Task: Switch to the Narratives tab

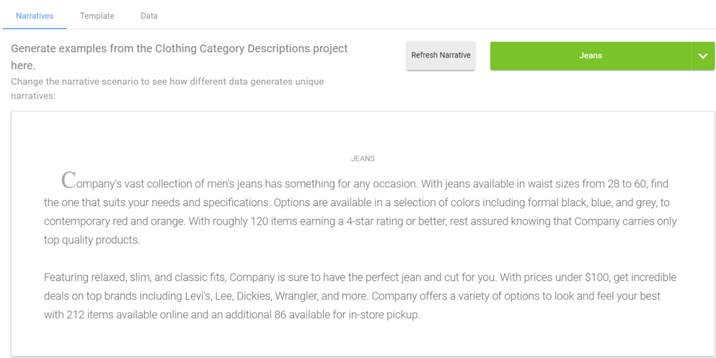Action: [x=34, y=15]
